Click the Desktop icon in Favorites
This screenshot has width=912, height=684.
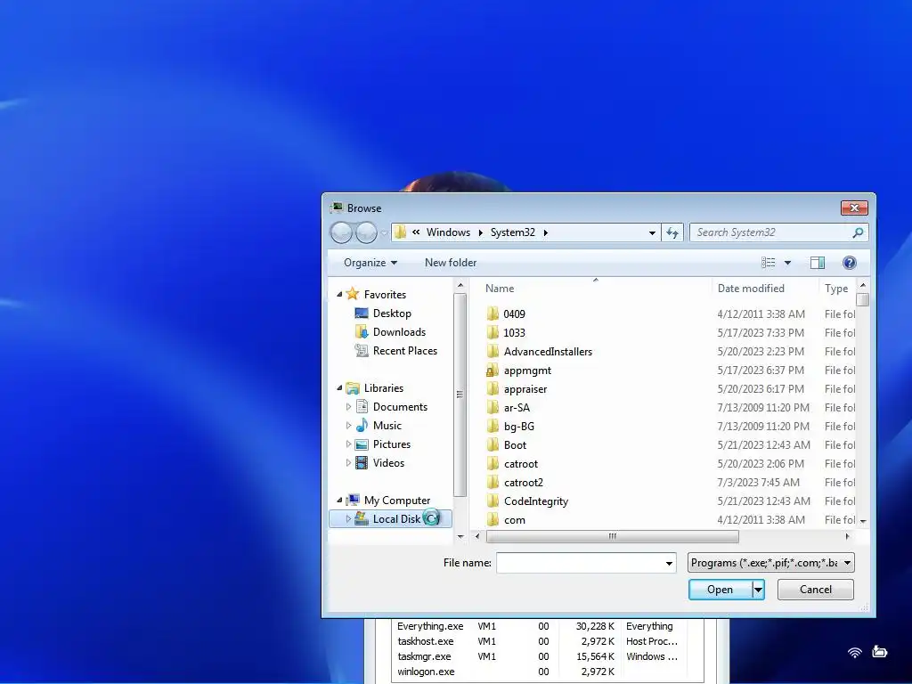362,313
